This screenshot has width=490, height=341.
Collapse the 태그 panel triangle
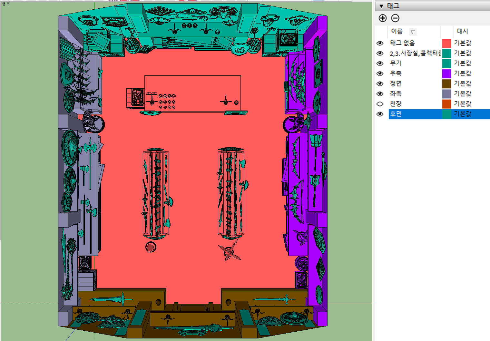coord(381,6)
